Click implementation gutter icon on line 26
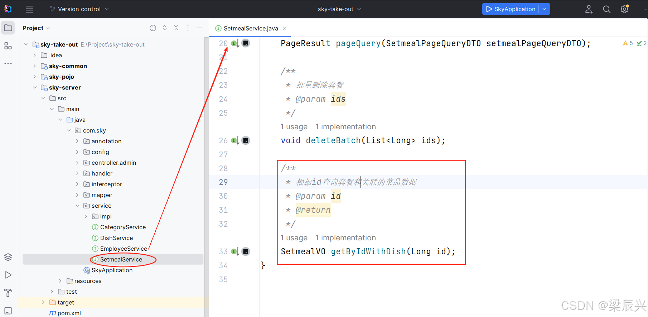648x317 pixels. click(235, 140)
